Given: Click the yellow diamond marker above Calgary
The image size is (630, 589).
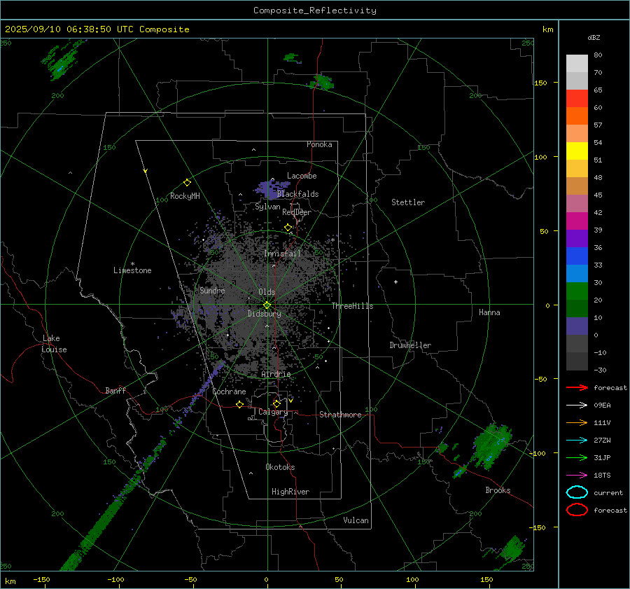Looking at the screenshot, I should pos(276,403).
